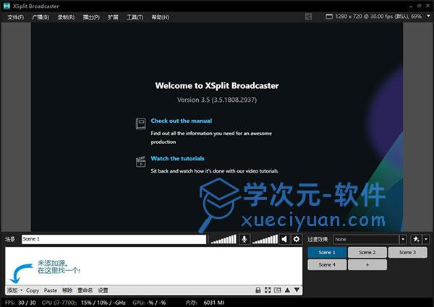Open the 广播(B) Broadcast menu
434x307 pixels.
(41, 17)
